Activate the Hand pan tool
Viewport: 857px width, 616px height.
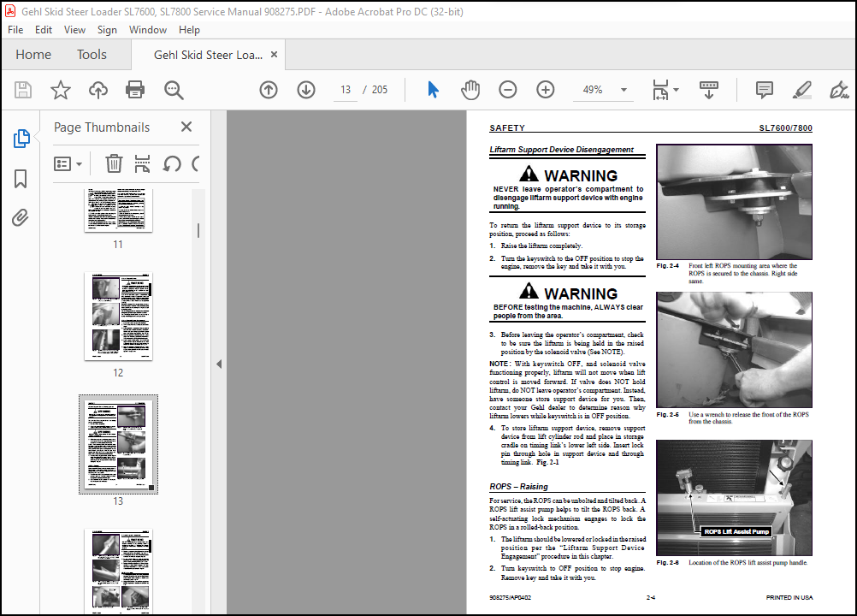(470, 90)
